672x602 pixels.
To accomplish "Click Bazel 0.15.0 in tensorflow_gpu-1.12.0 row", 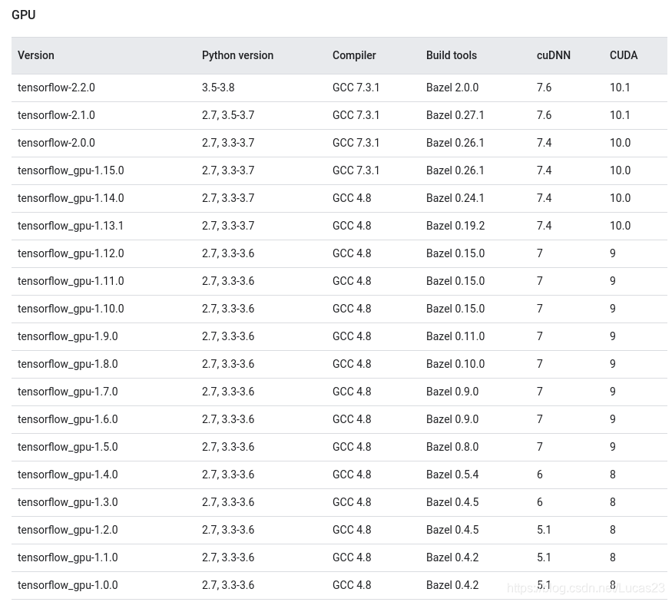I will point(455,253).
